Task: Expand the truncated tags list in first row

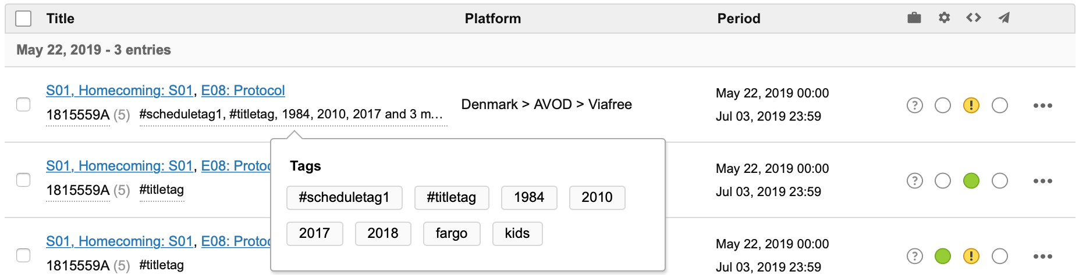Action: point(293,114)
